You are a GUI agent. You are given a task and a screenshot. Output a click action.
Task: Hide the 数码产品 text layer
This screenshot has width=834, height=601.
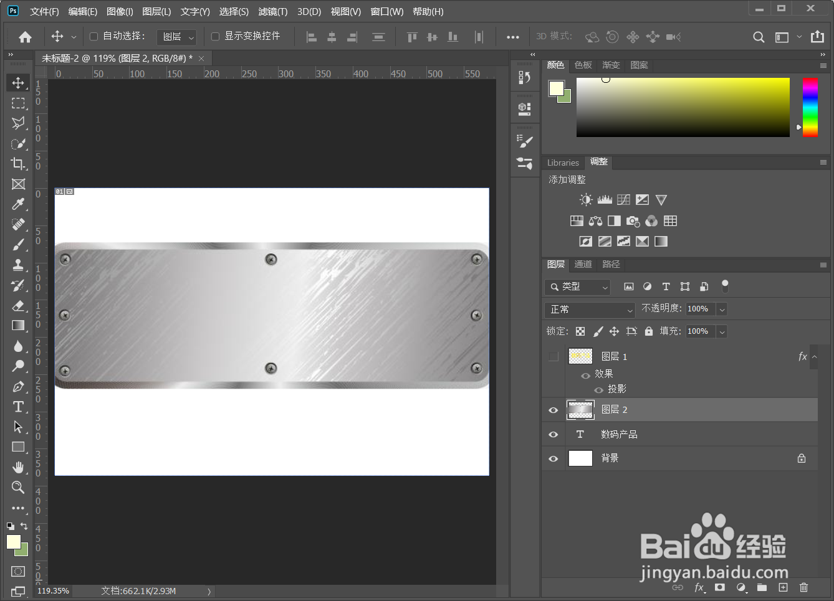(x=554, y=435)
